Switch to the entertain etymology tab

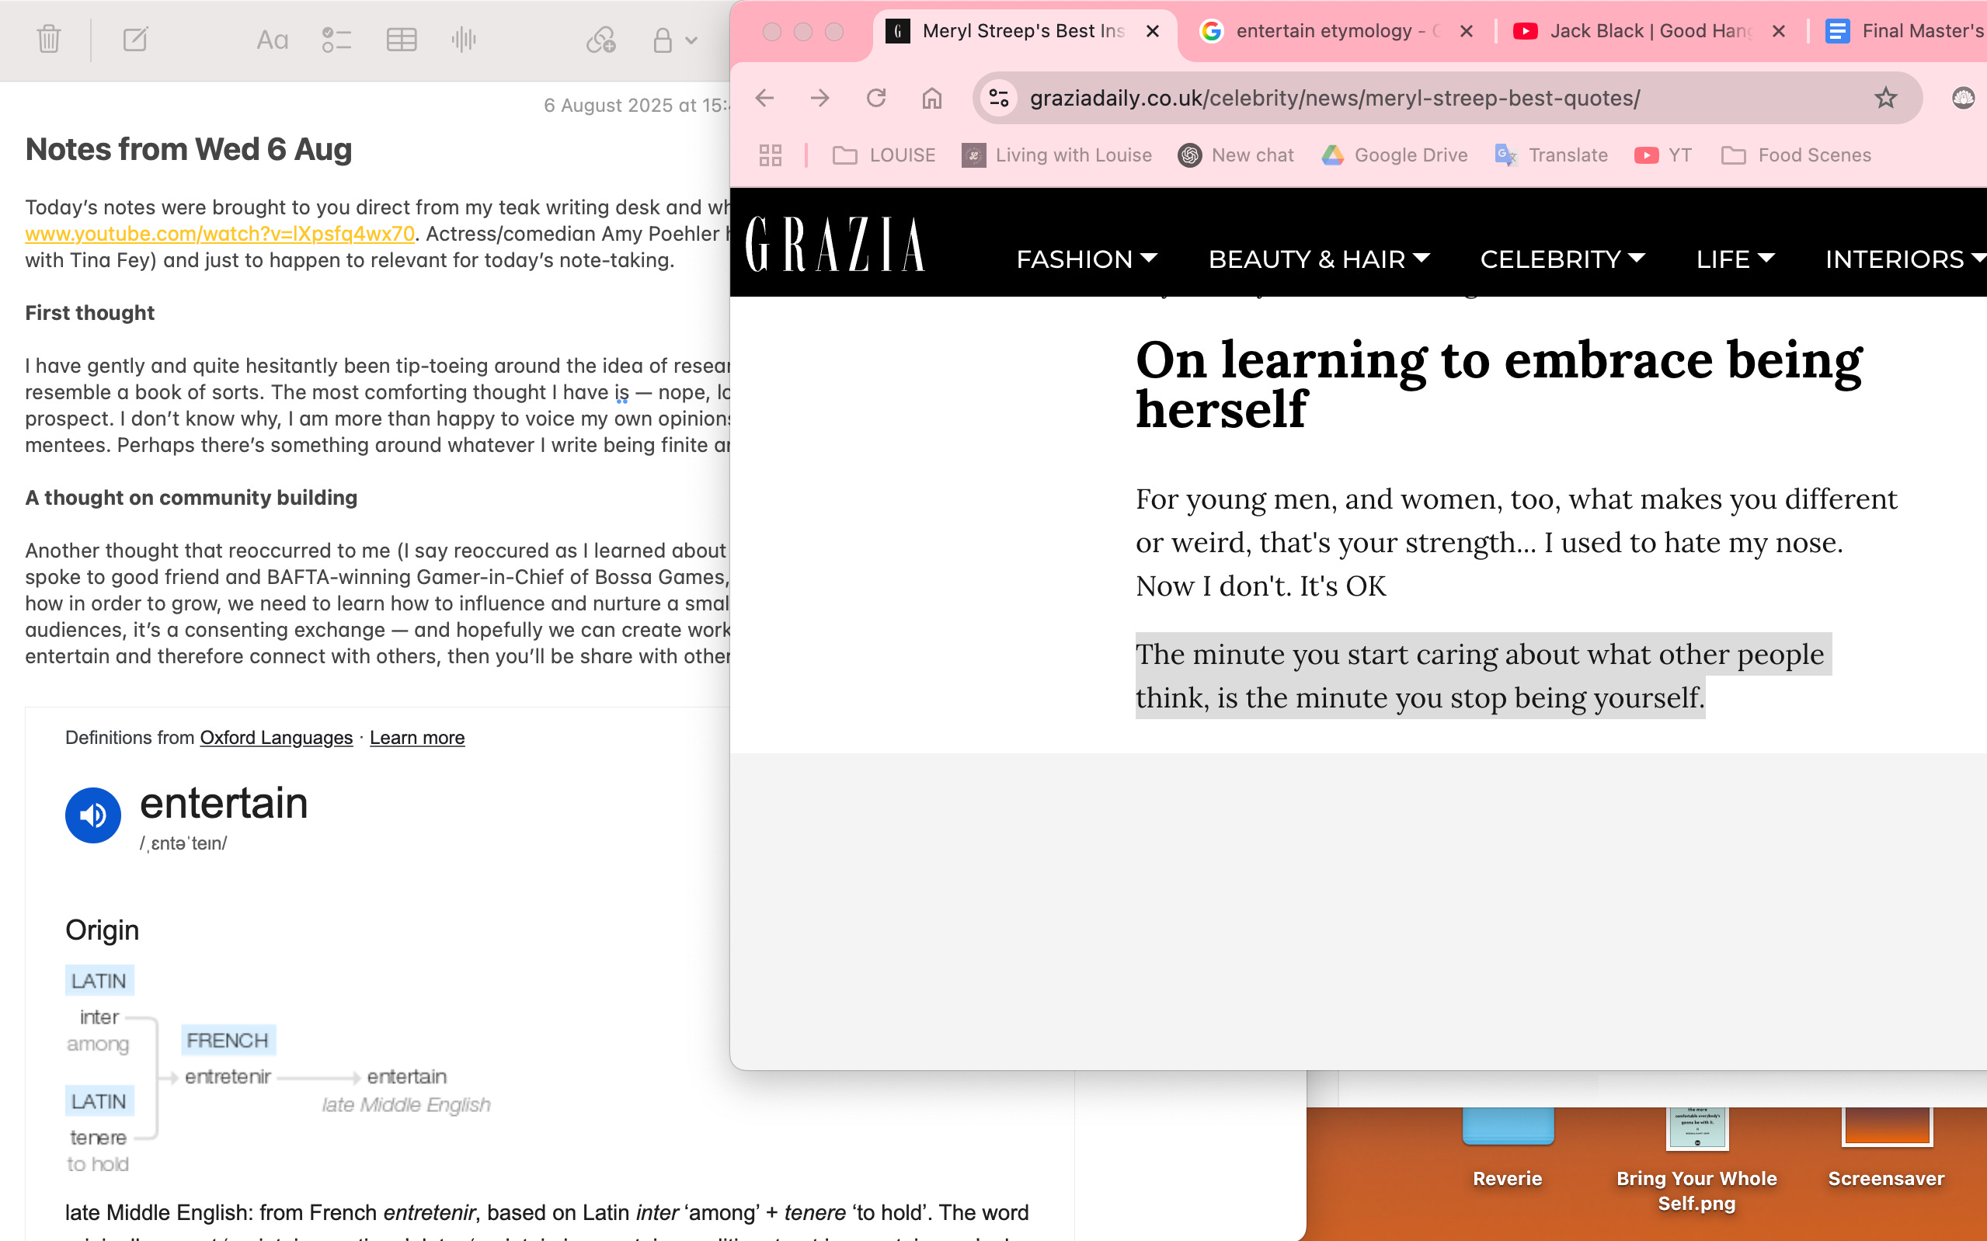pos(1323,31)
